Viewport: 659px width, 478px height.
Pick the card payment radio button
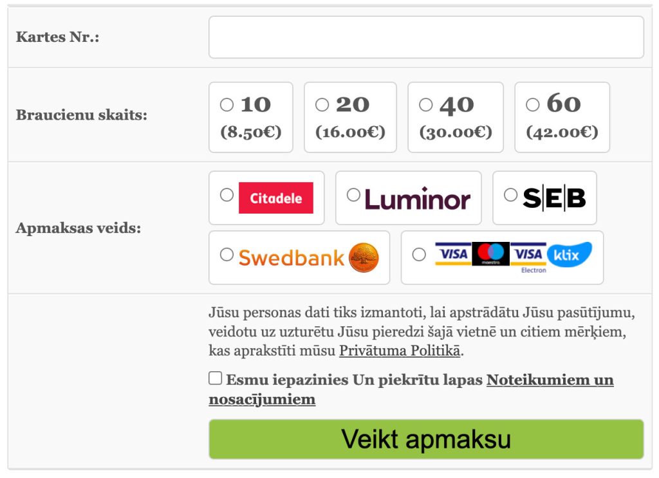click(x=419, y=255)
